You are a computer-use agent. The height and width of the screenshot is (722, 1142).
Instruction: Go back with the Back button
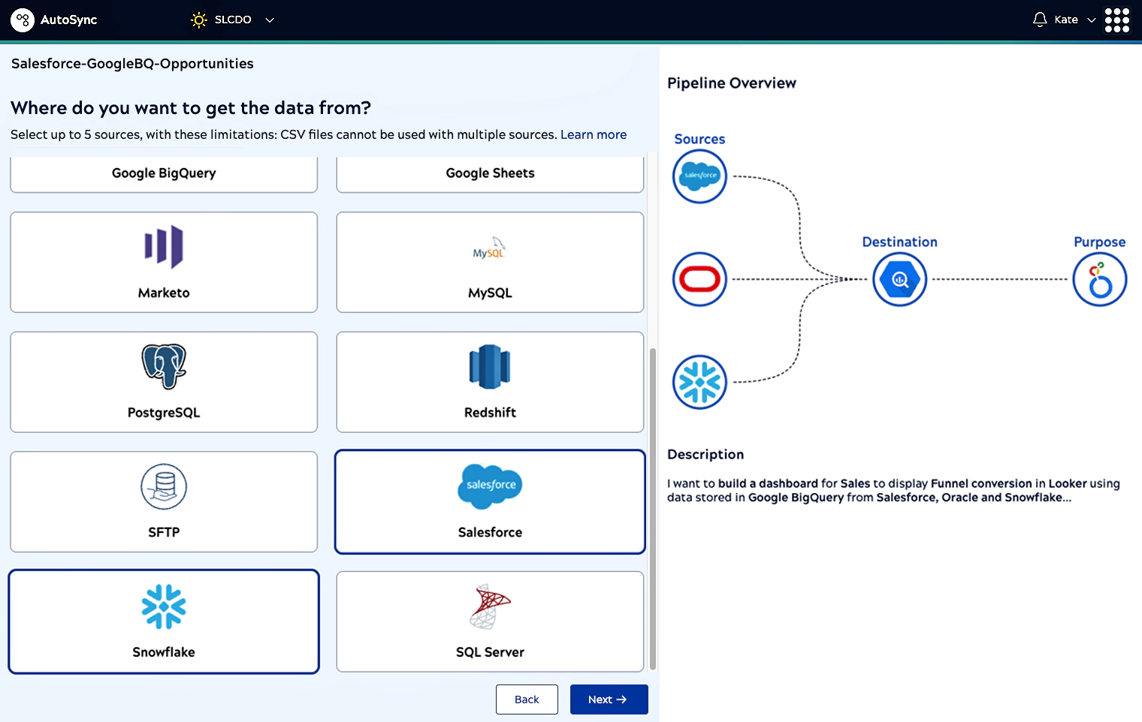[x=527, y=699]
